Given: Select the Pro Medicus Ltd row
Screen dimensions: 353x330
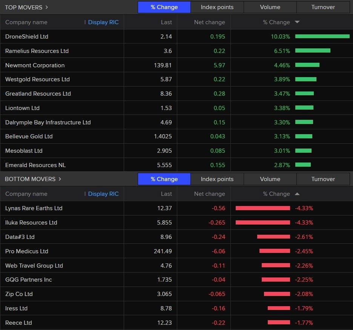Looking at the screenshot, I should [x=27, y=251].
